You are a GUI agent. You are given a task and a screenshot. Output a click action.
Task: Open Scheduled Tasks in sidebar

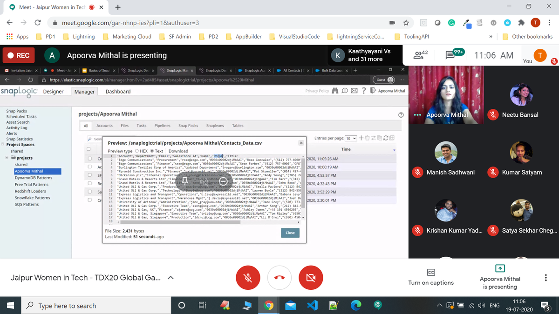pyautogui.click(x=21, y=117)
